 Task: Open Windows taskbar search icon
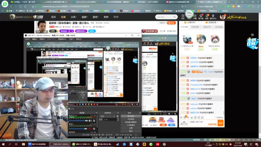pyautogui.click(x=10, y=144)
